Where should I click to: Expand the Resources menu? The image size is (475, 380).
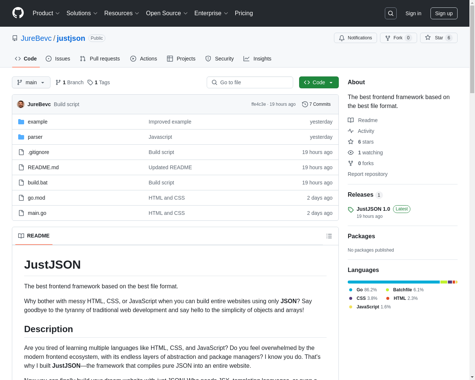coord(122,13)
